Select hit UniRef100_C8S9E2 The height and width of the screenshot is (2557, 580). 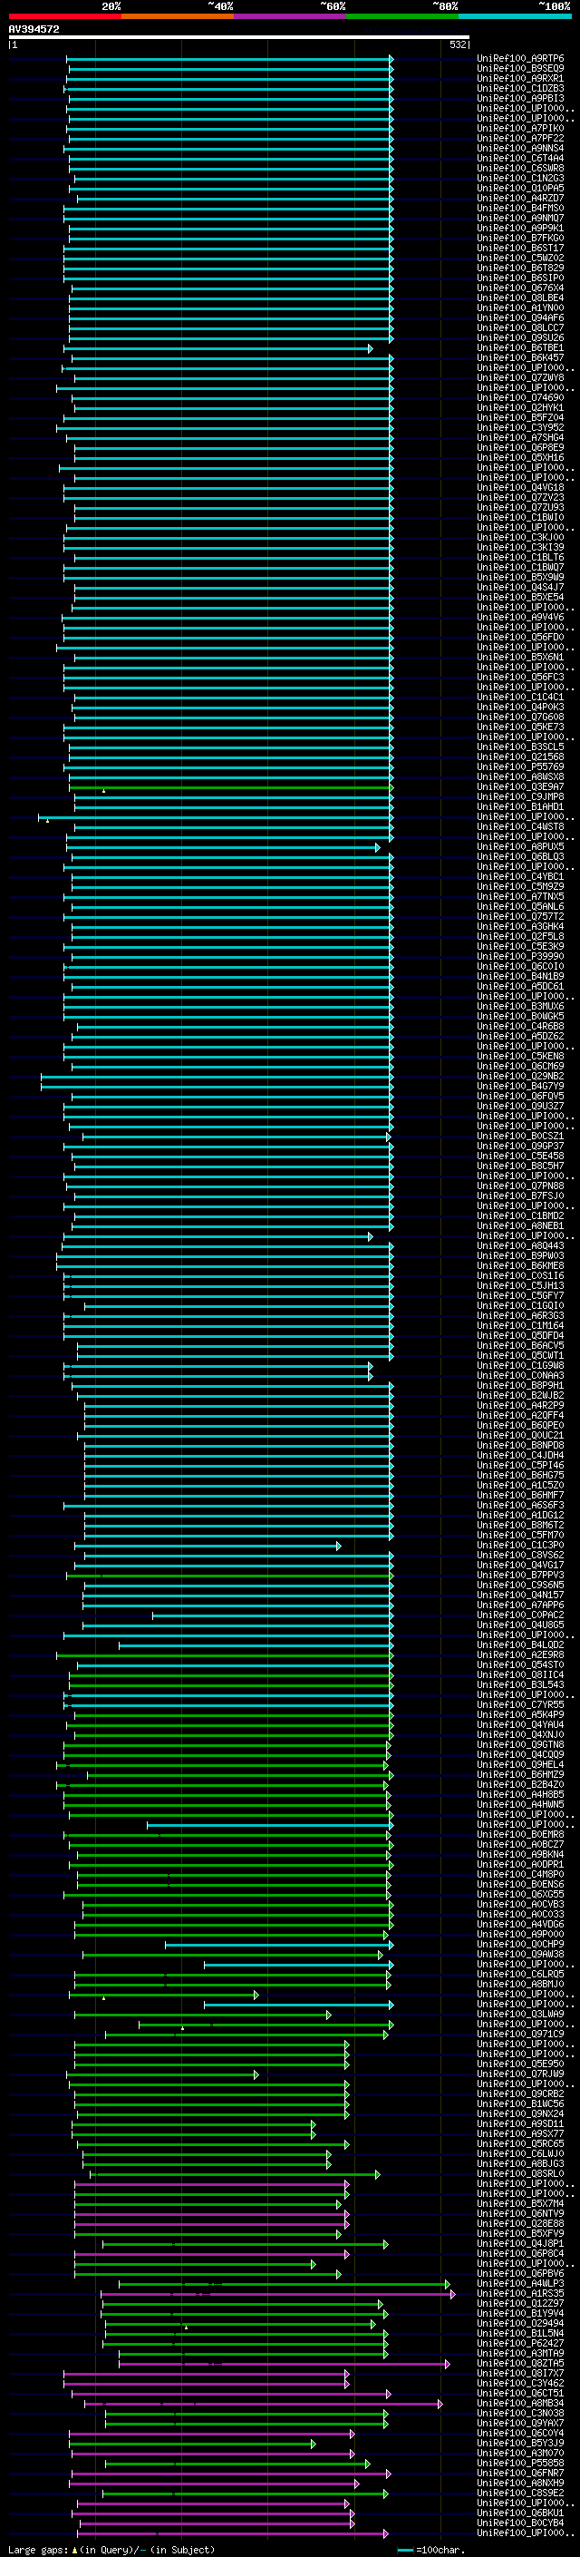520,2493
